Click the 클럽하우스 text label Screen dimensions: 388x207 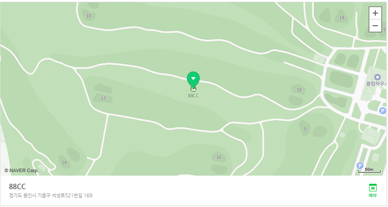(x=376, y=84)
